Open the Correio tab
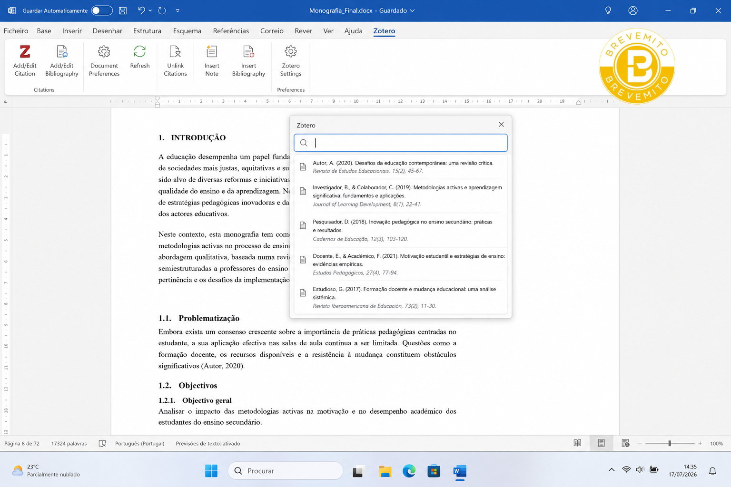This screenshot has height=487, width=731. coord(272,31)
